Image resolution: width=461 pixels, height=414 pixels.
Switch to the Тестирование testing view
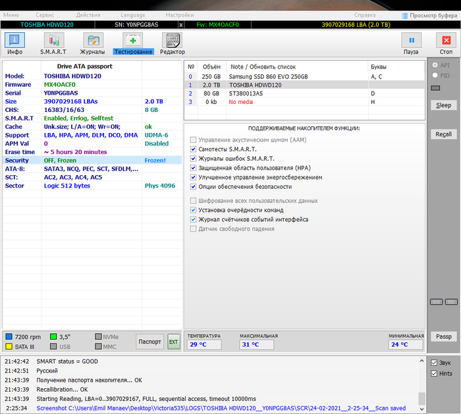[x=132, y=43]
